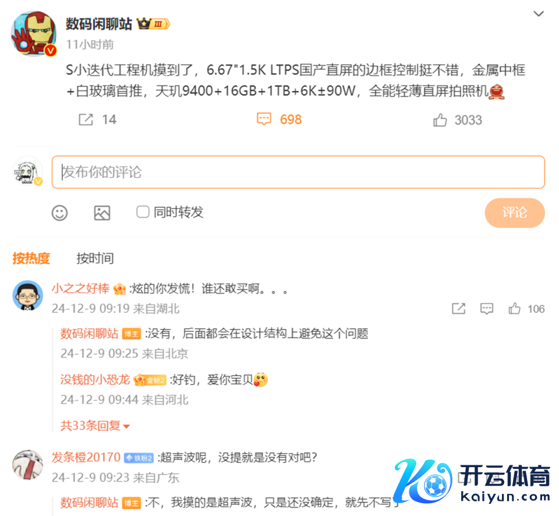559x516 pixels.
Task: Click the username 没钱的小恐龙
Action: point(95,379)
